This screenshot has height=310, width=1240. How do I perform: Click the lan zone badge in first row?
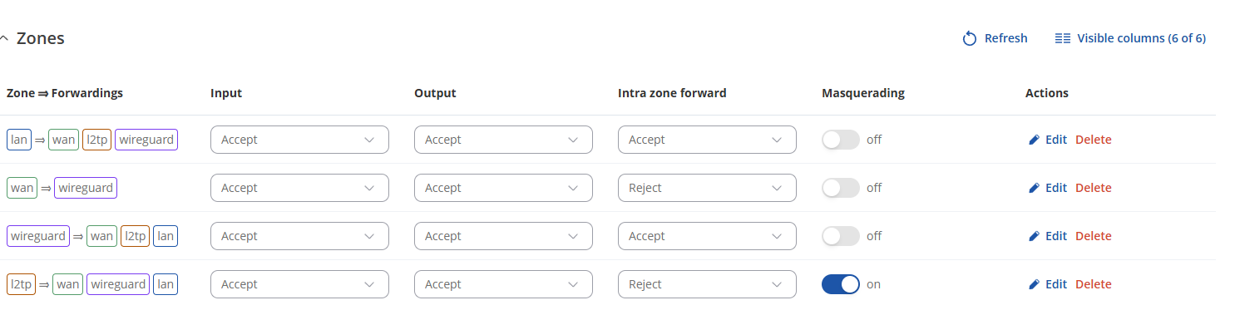[19, 140]
